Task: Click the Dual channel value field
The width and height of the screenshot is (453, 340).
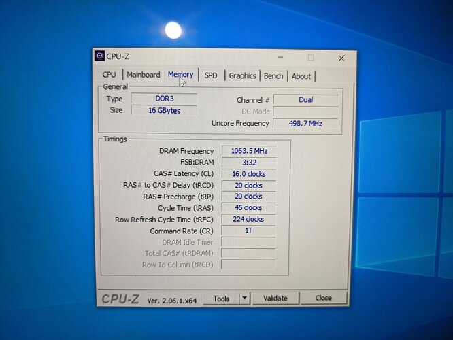Action: pyautogui.click(x=306, y=100)
